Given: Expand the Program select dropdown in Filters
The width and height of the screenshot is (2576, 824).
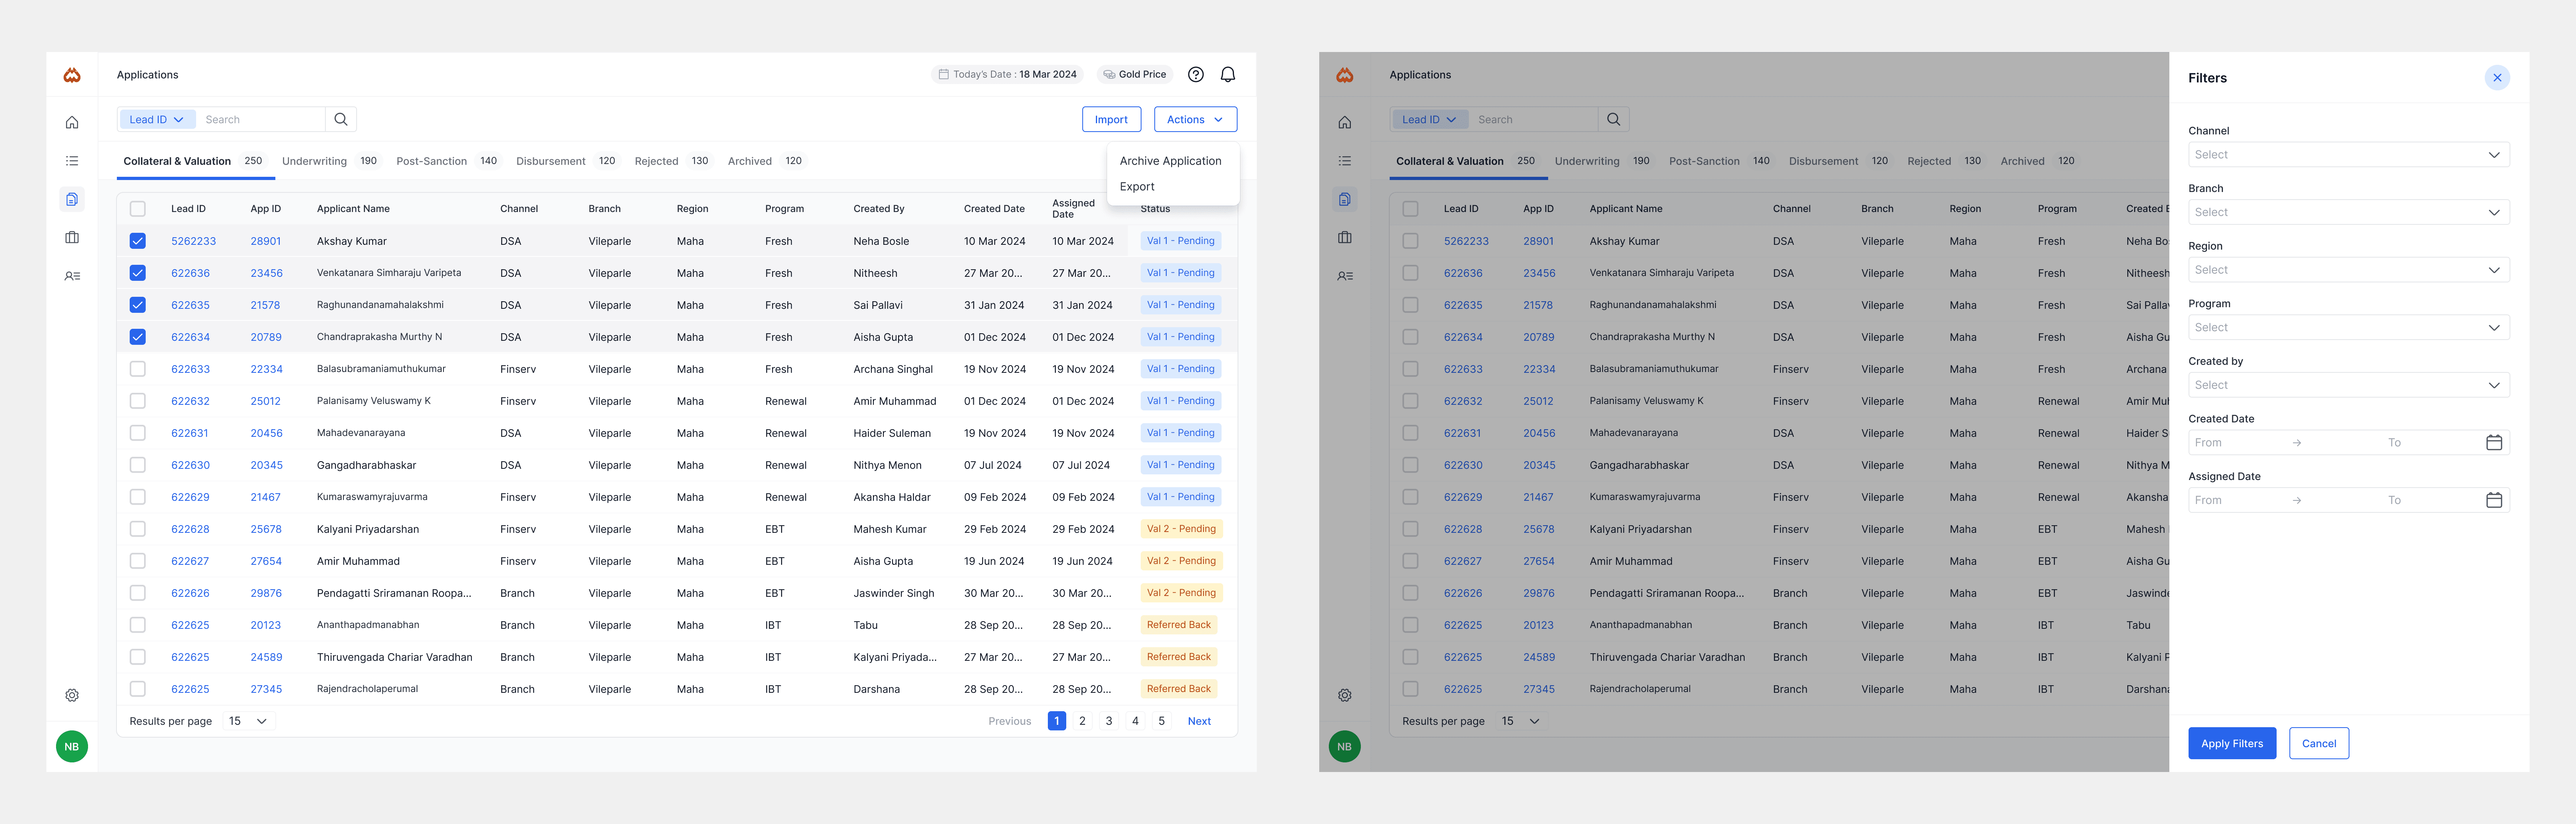Looking at the screenshot, I should 2348,328.
